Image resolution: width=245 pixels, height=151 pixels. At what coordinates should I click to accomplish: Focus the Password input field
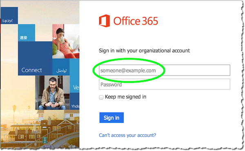point(165,84)
